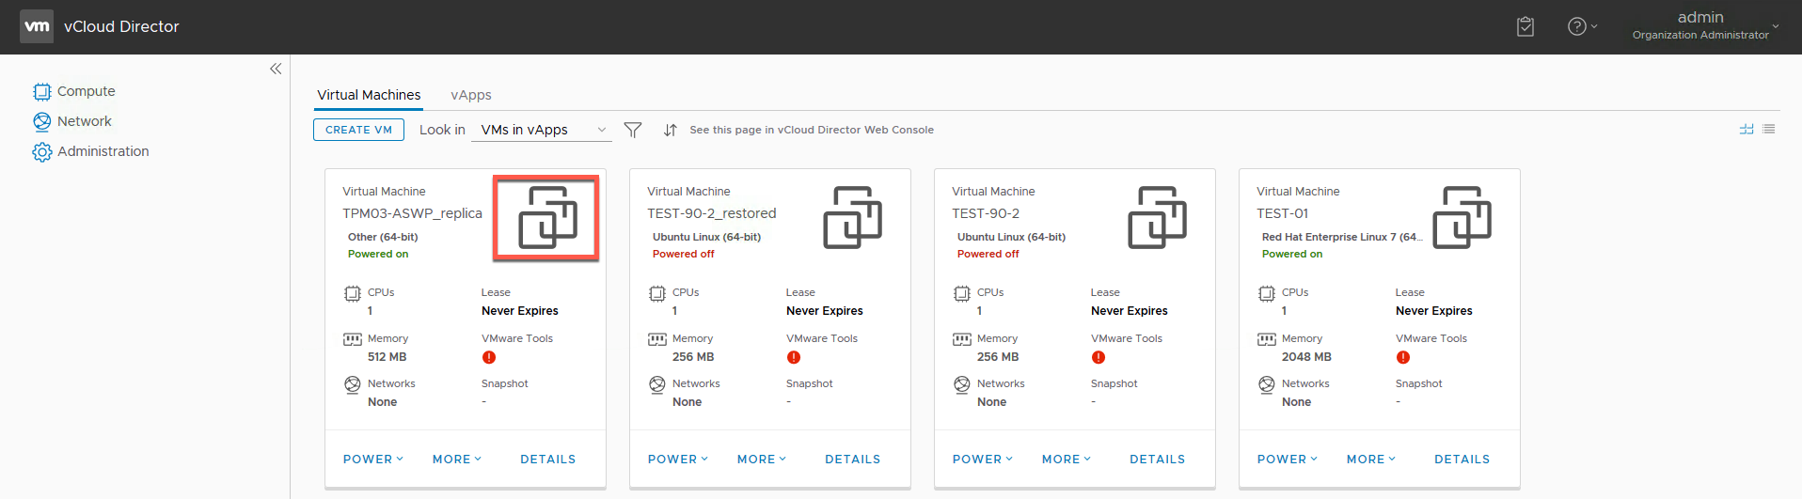
Task: Open the 'VMs in vApps' dropdown
Action: click(x=544, y=130)
